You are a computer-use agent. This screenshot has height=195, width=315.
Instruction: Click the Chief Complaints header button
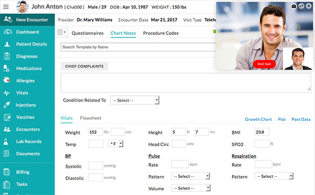85,66
